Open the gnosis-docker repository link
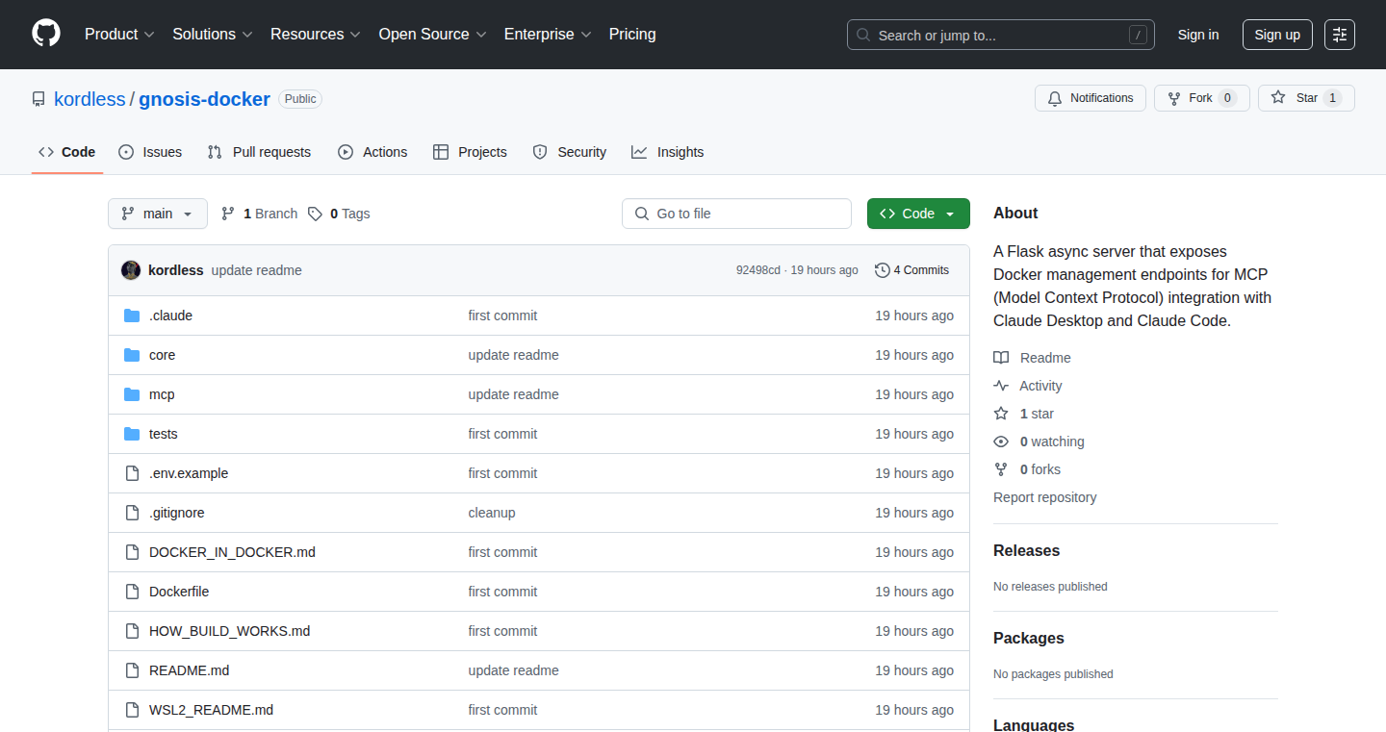This screenshot has height=732, width=1386. pos(204,99)
